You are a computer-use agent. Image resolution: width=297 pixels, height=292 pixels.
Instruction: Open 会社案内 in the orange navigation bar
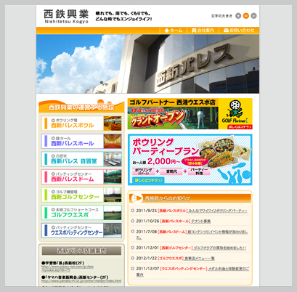coord(203,31)
